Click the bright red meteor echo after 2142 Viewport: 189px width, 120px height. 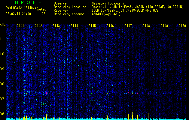pyautogui.click(x=46, y=93)
